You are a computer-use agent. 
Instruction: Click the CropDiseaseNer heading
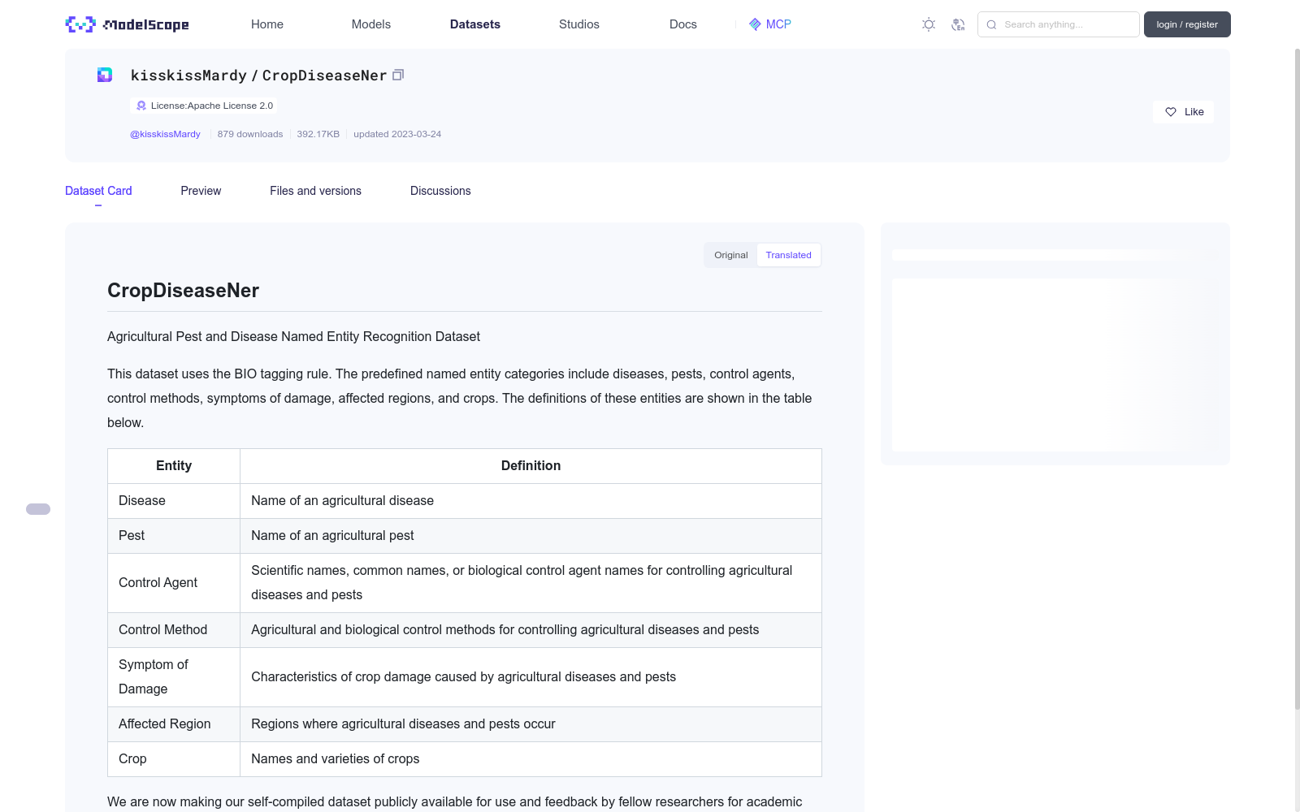click(183, 291)
